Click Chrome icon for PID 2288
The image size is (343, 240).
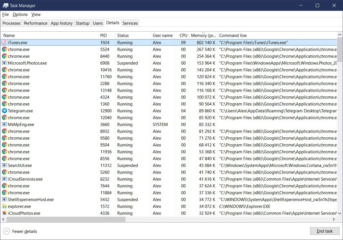[x=5, y=83]
